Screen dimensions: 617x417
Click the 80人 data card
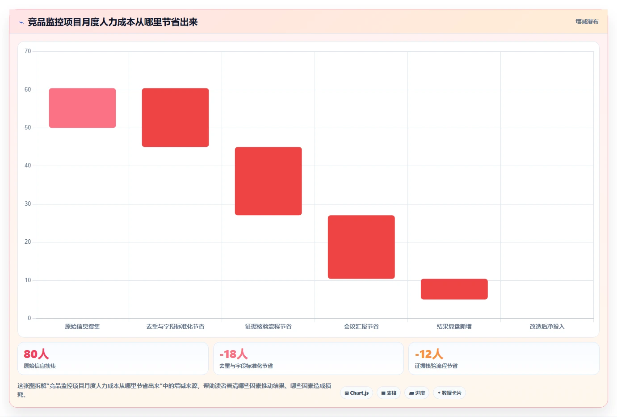(x=113, y=359)
